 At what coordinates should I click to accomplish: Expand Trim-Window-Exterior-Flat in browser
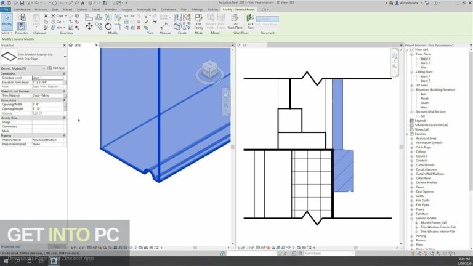pyautogui.click(x=416, y=227)
